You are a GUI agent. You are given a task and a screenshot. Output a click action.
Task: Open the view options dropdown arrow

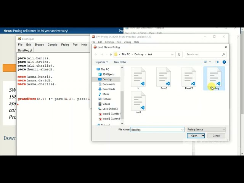pos(210,62)
